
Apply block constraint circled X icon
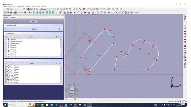(x=185, y=43)
